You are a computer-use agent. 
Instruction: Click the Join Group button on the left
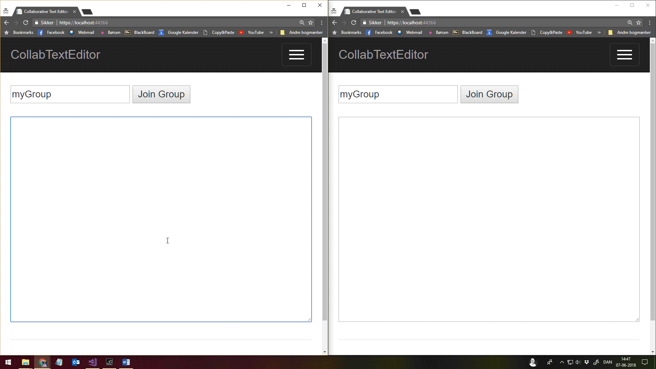[x=161, y=94]
